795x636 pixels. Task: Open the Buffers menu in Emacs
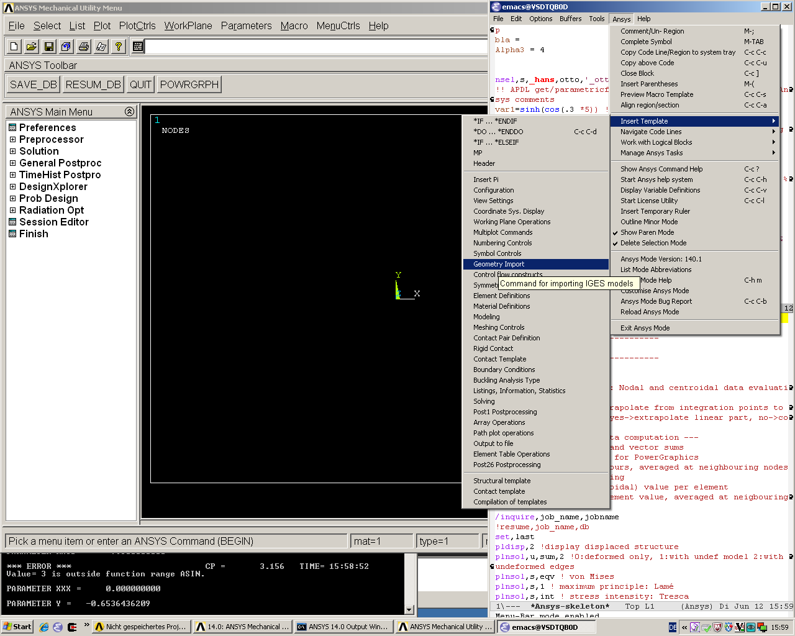[x=570, y=19]
